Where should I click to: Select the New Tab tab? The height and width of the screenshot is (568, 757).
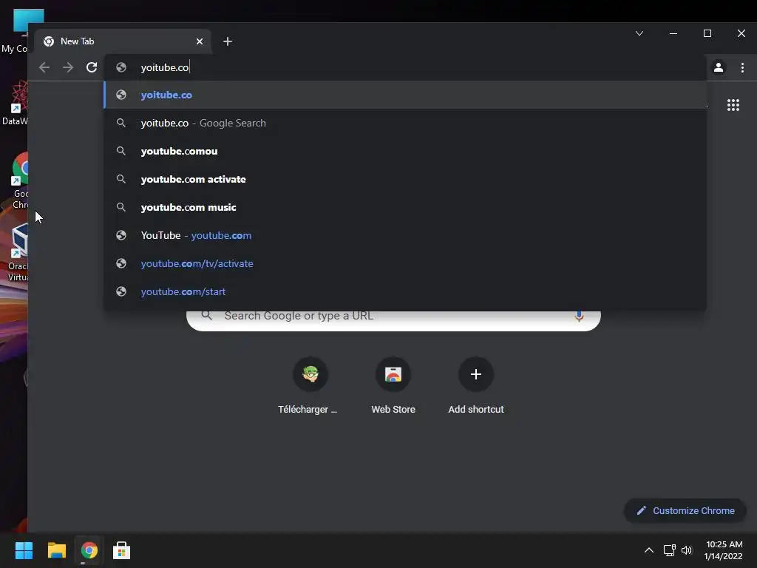(123, 41)
